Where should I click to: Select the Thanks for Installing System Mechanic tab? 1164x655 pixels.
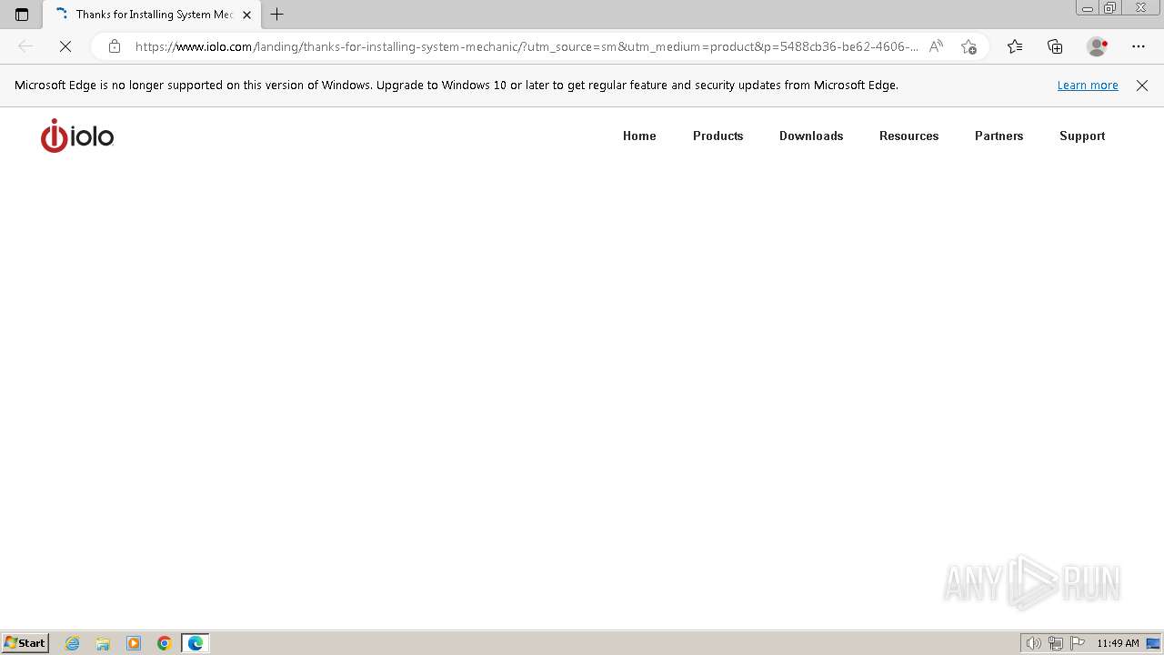coord(153,15)
